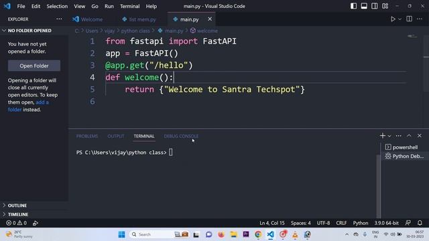Switch to the list mem.py tab
Viewport: 429px width, 241px height.
coord(139,19)
